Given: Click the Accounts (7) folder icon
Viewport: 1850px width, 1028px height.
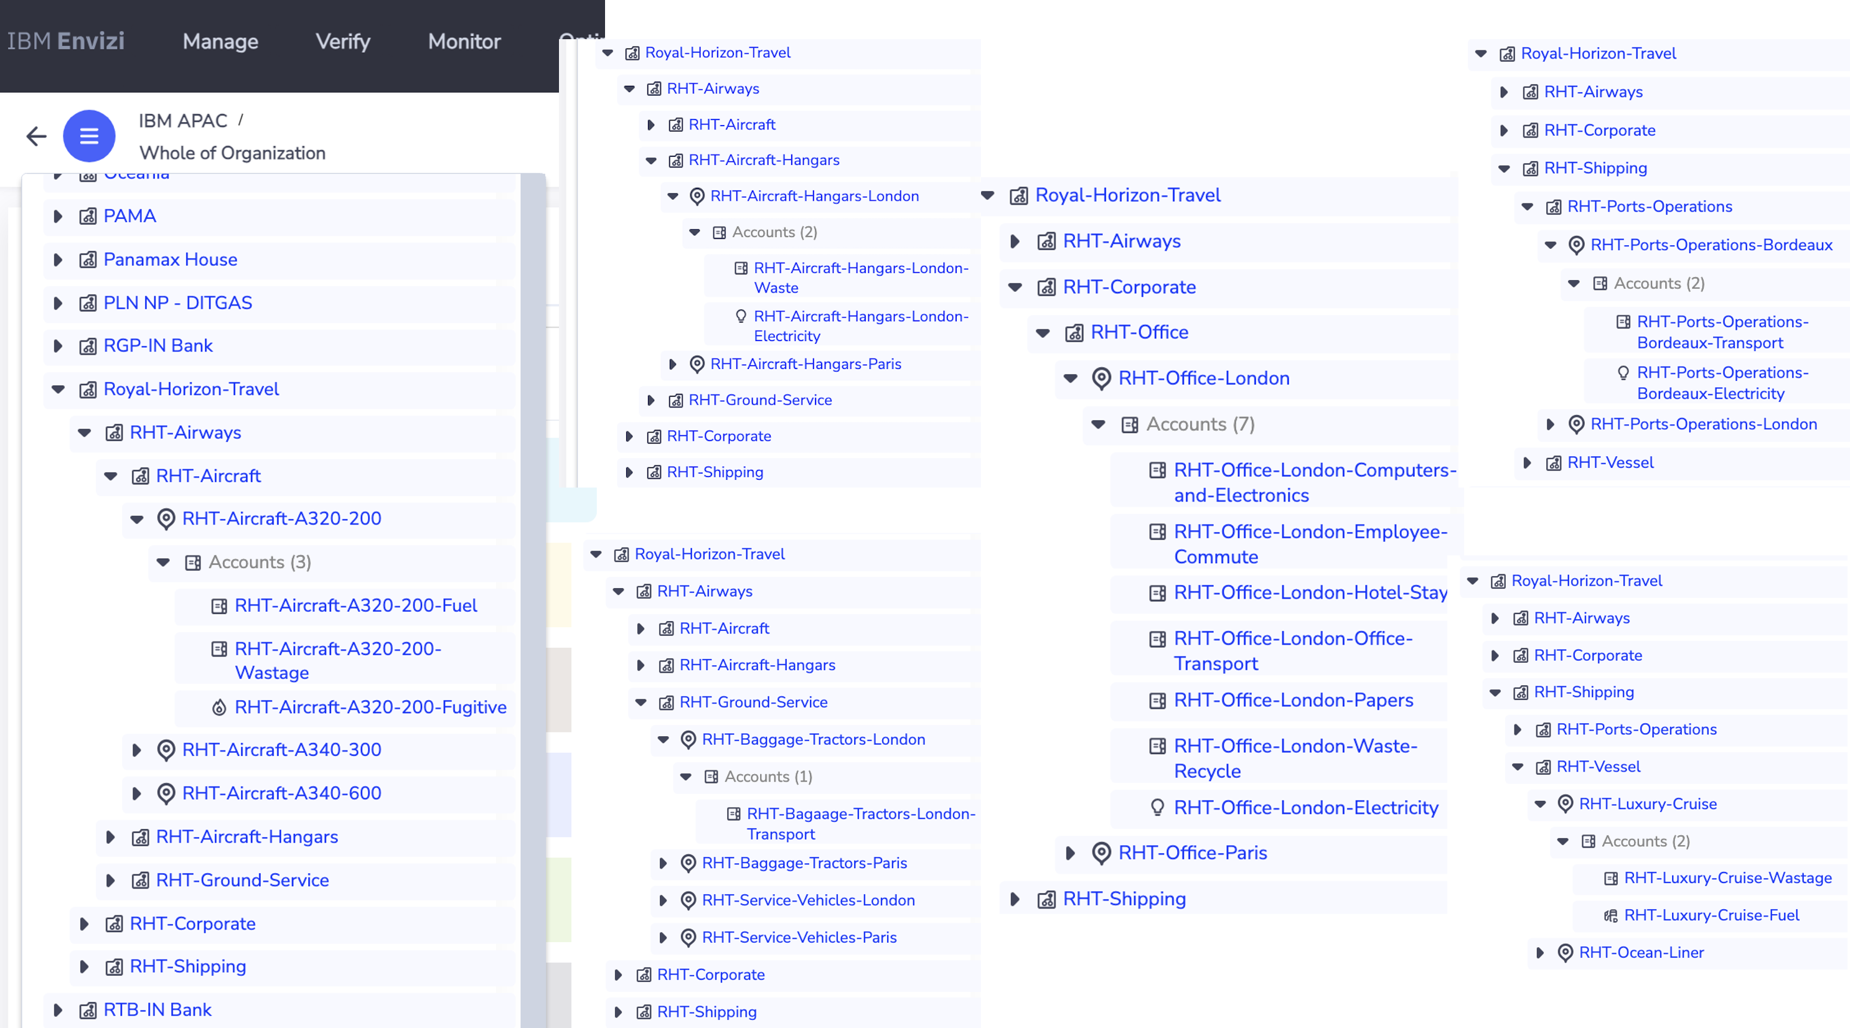Looking at the screenshot, I should click(1130, 425).
